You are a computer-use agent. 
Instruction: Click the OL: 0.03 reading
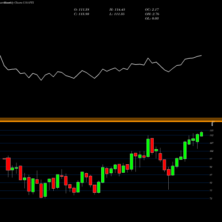152,19
